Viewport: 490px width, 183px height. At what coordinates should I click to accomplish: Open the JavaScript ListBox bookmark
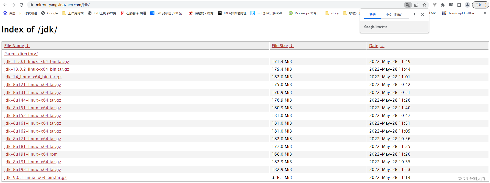[460, 13]
